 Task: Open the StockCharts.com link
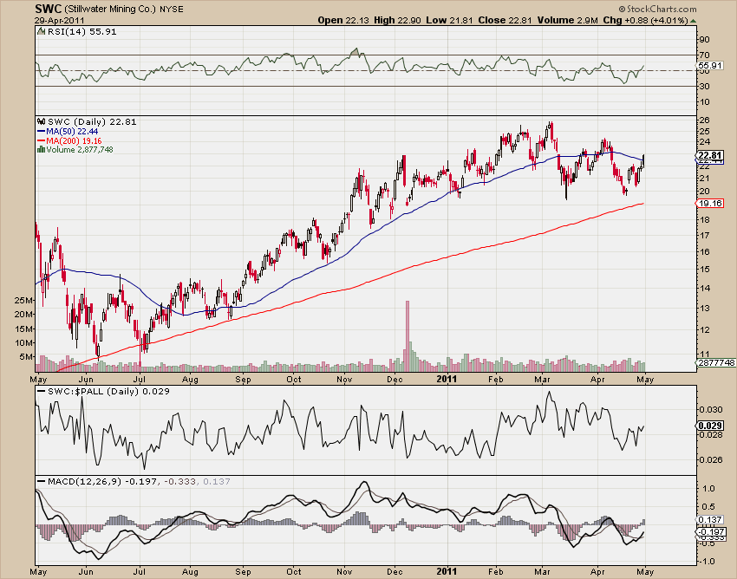tap(662, 9)
